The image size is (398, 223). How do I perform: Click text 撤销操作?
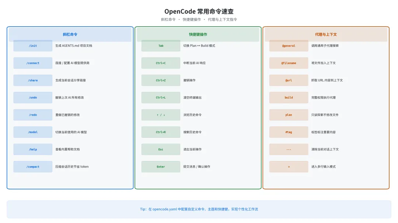189,80
